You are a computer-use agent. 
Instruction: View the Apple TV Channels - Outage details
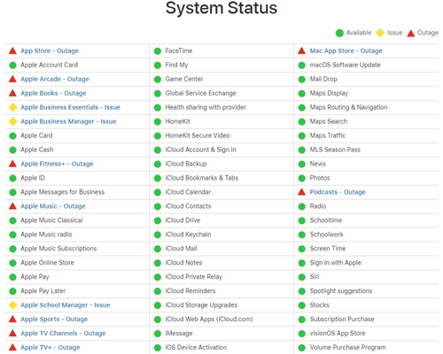pos(63,334)
